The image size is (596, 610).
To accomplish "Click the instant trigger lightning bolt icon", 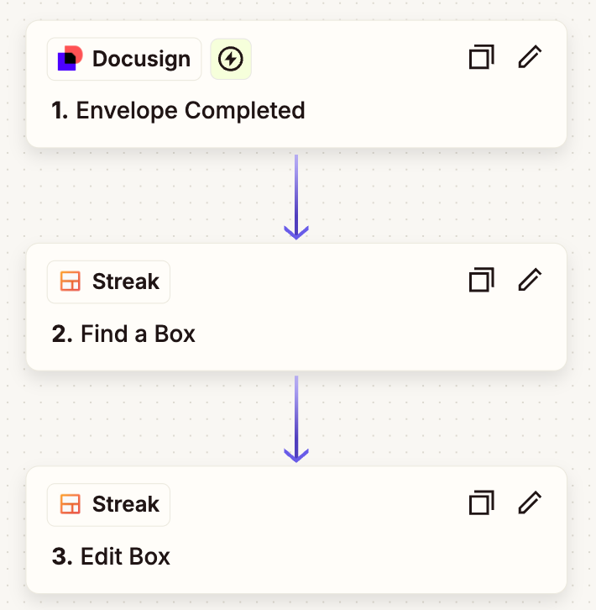I will click(231, 59).
